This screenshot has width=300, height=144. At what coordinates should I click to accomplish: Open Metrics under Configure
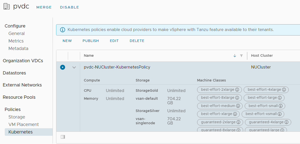click(x=16, y=41)
